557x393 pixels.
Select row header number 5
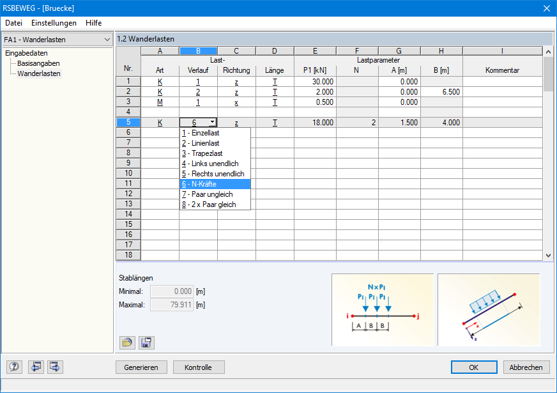coord(128,122)
